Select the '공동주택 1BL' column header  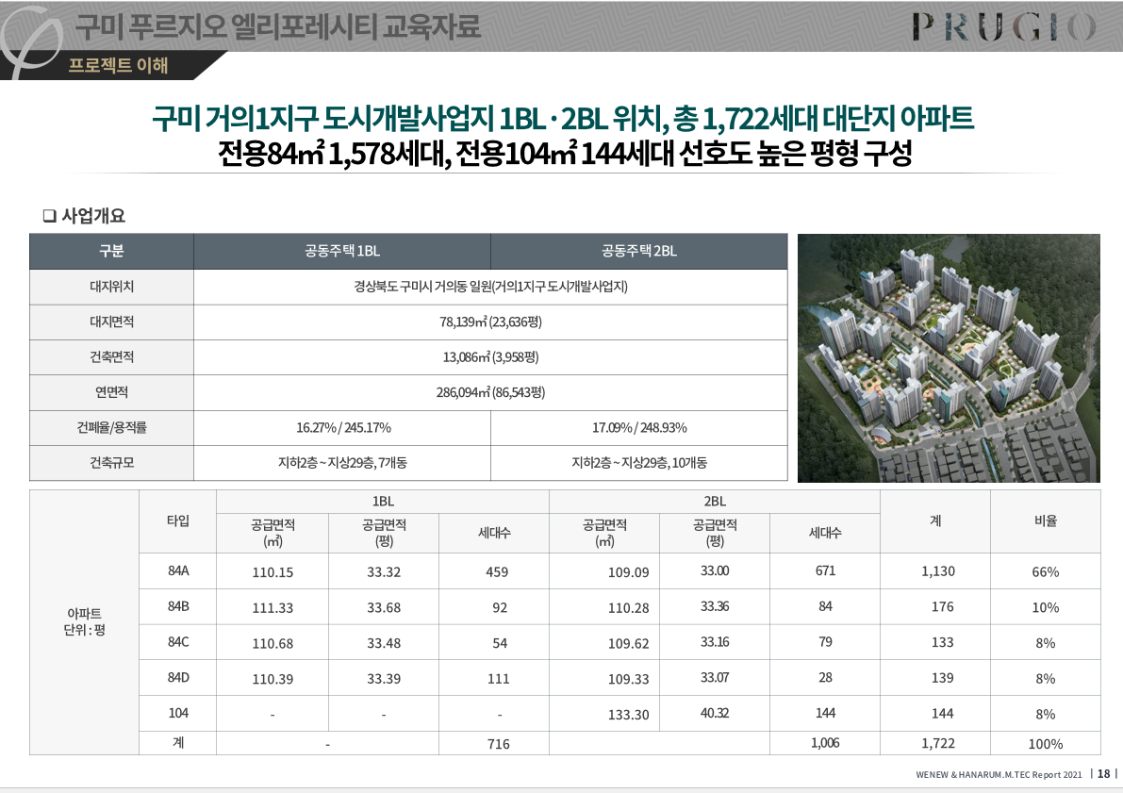[x=342, y=252]
